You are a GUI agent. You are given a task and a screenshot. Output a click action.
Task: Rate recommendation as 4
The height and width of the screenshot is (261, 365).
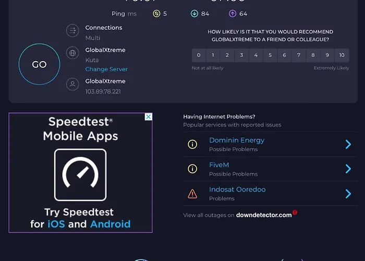click(x=256, y=55)
